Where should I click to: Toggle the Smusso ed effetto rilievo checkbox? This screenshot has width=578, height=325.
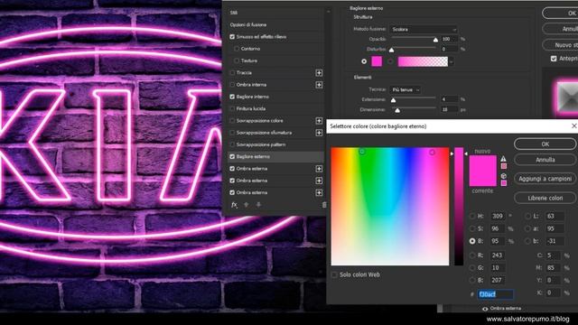232,37
